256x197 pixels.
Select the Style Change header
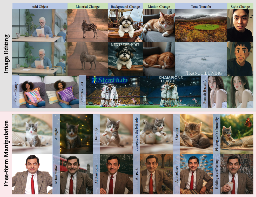tap(240, 6)
